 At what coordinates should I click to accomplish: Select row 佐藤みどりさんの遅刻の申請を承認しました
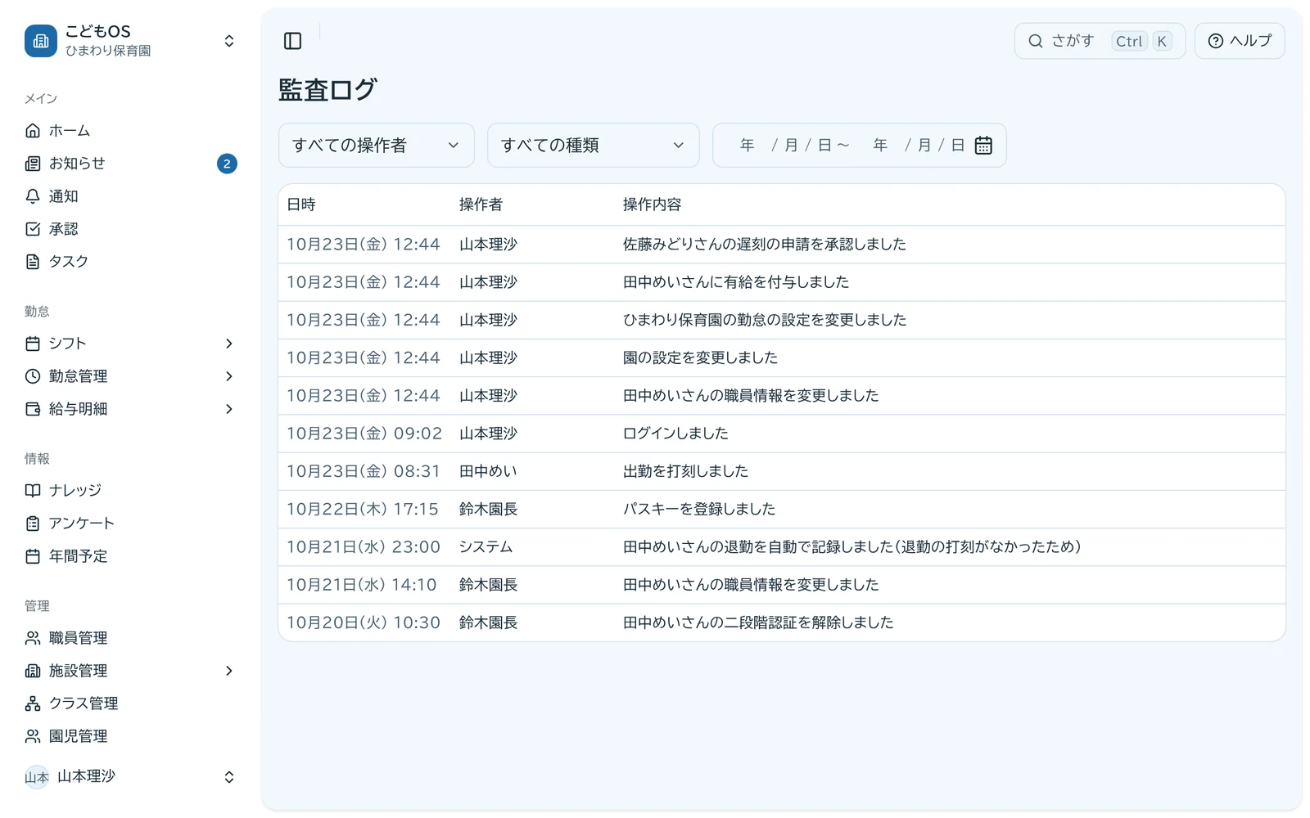click(x=782, y=245)
